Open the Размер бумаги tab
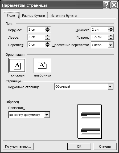This screenshot has height=153, width=119. pyautogui.click(x=34, y=16)
